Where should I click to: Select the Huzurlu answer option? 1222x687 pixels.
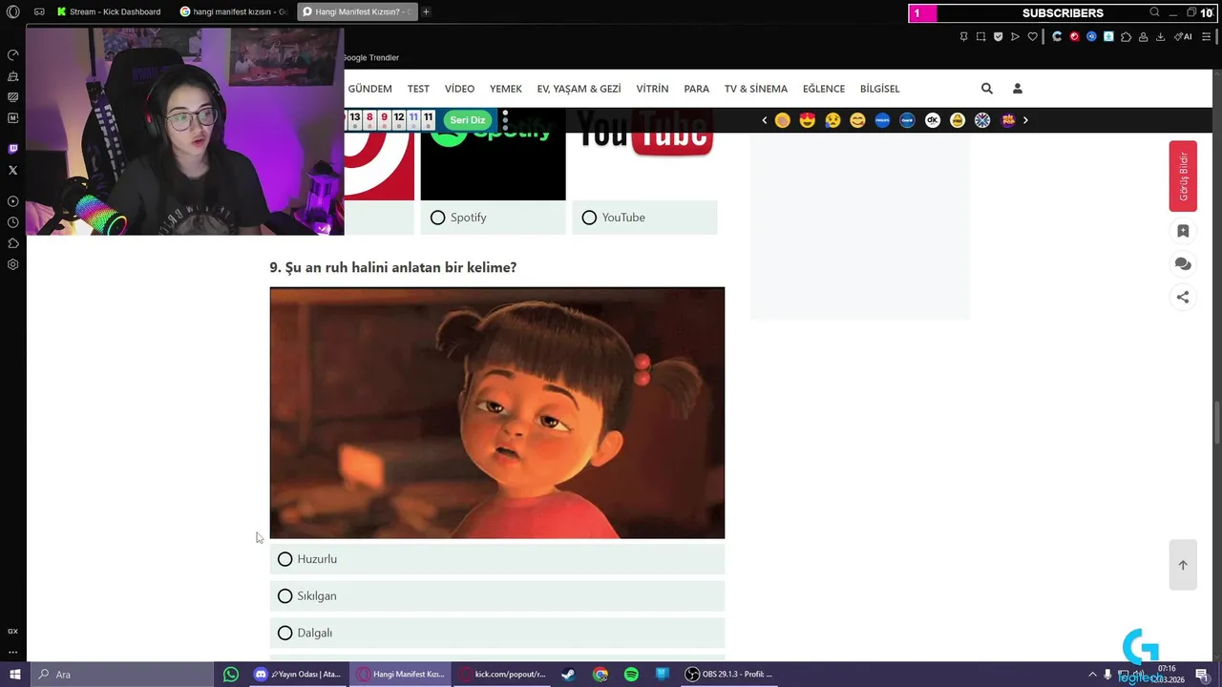coord(496,559)
